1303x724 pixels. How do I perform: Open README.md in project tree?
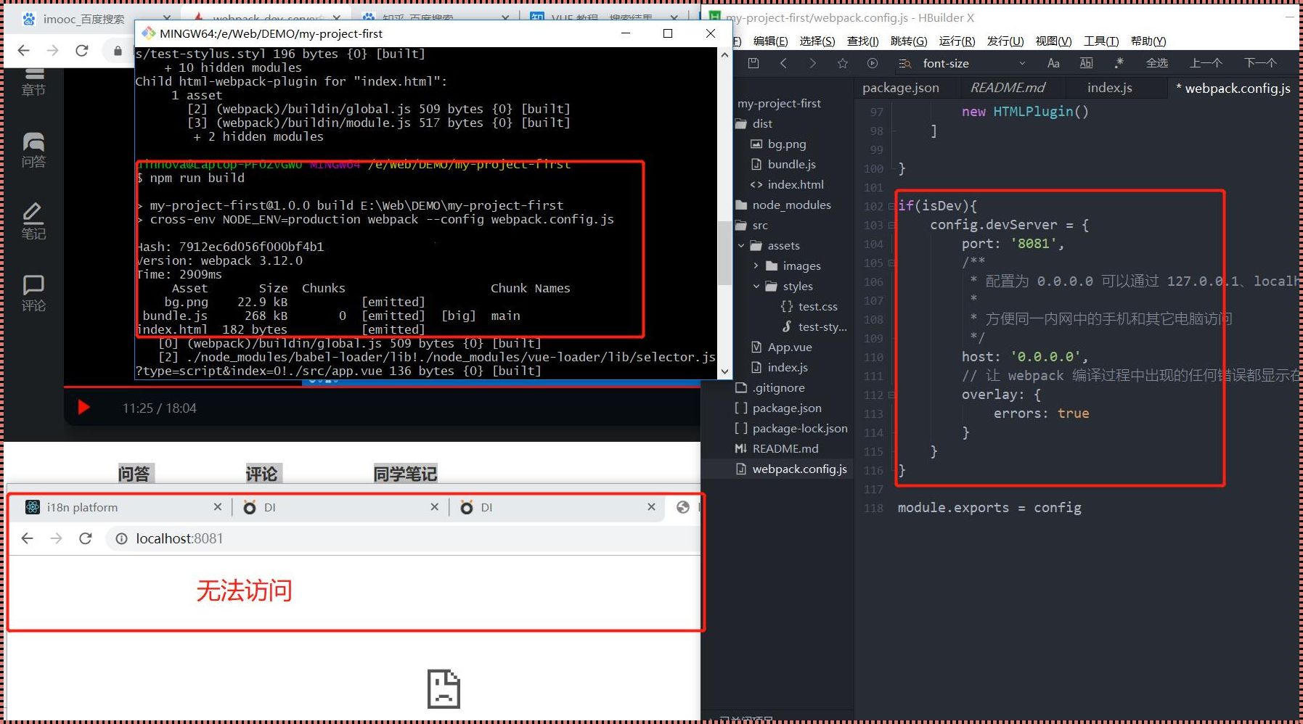785,449
